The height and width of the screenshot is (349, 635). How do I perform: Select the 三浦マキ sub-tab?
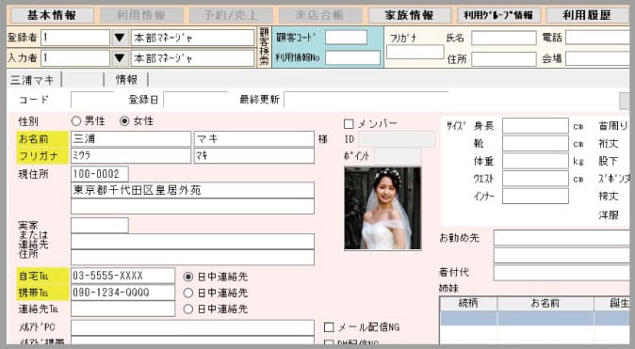coord(33,80)
